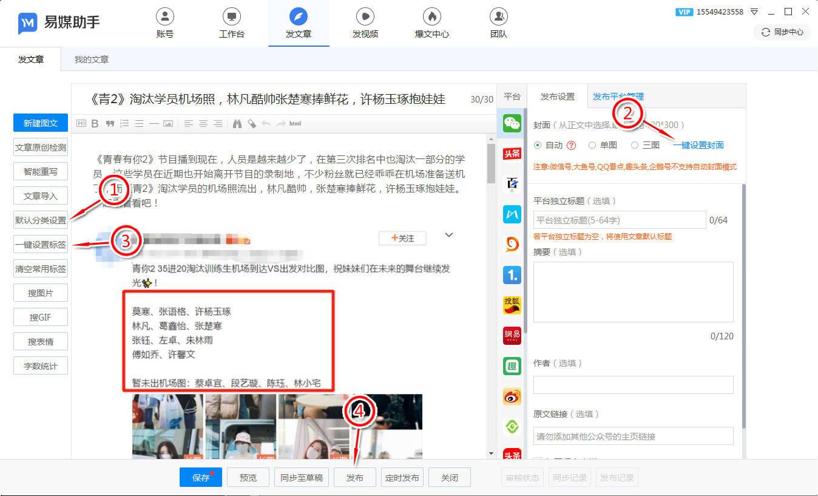Image resolution: width=818 pixels, height=496 pixels.
Task: Click the 发布 publish button
Action: (x=355, y=477)
